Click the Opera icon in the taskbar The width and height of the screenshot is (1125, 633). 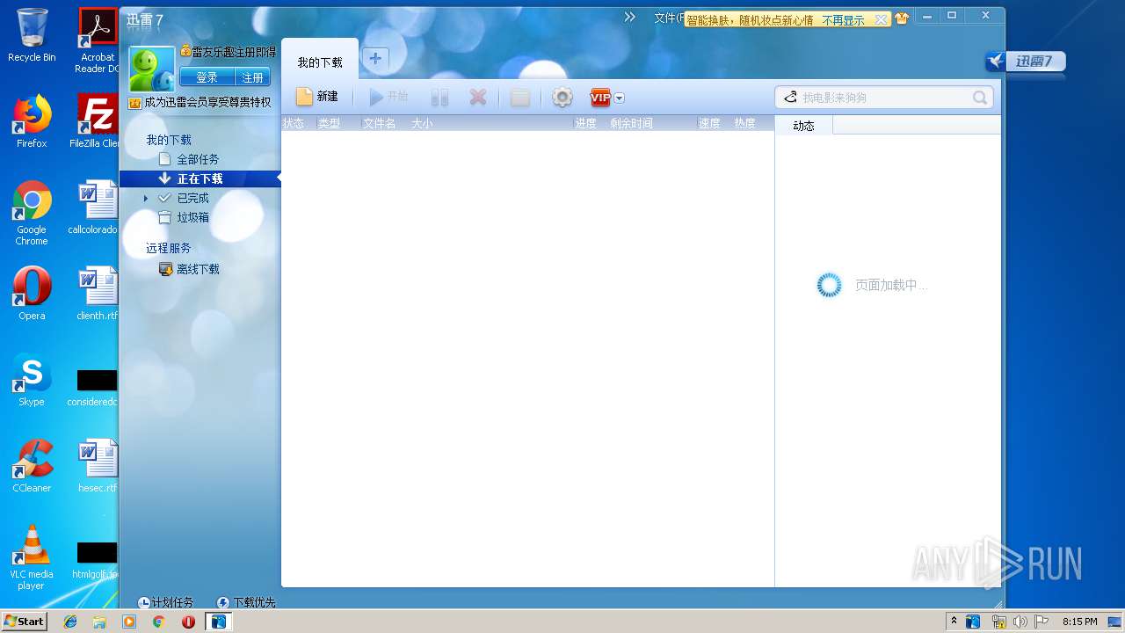tap(188, 622)
